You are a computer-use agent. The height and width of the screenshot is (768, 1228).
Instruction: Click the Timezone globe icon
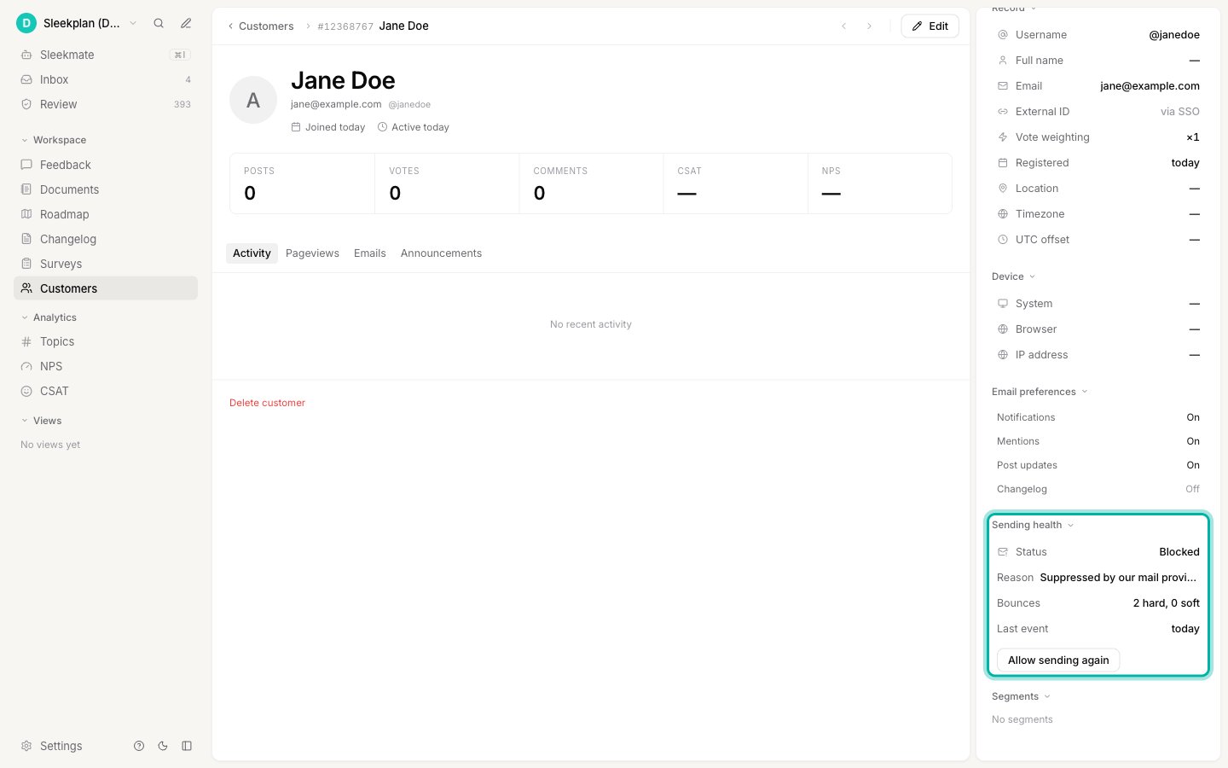1003,214
